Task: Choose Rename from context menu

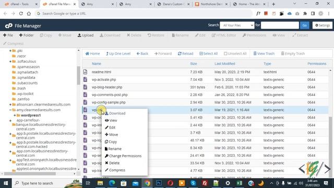Action: (x=113, y=149)
